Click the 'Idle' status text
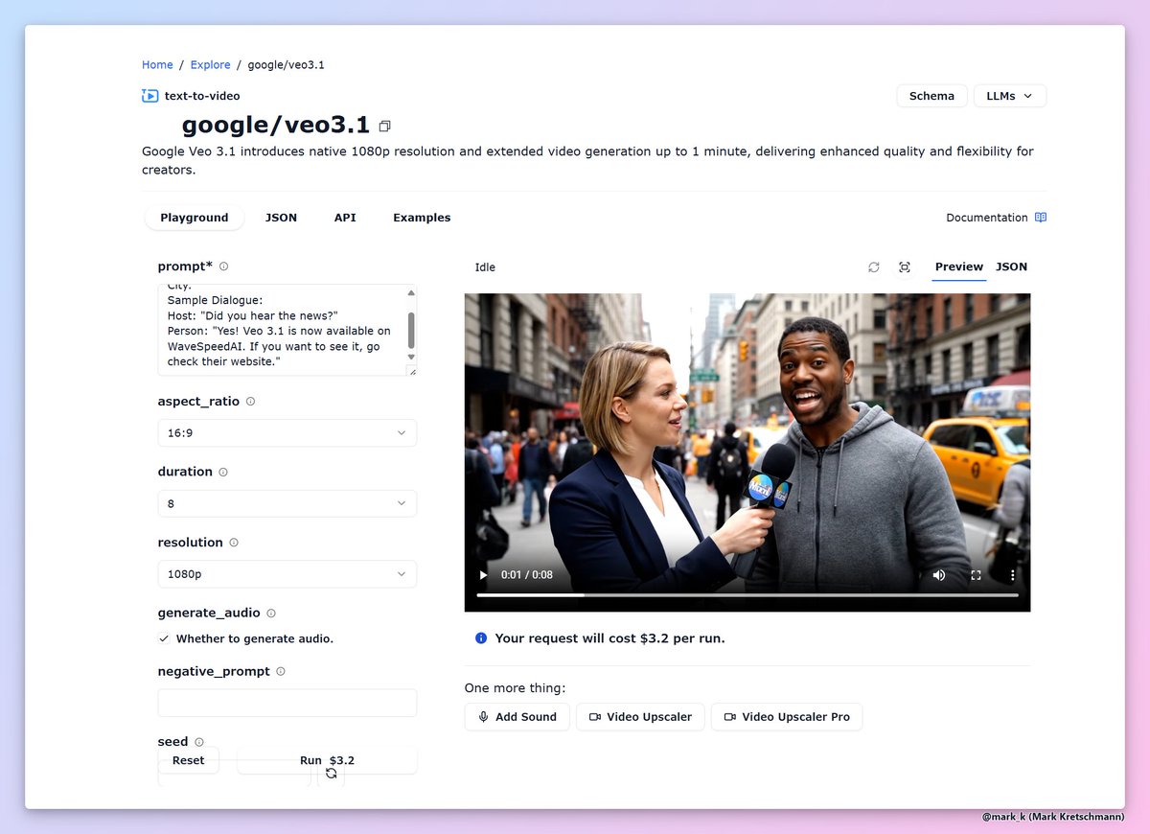 [485, 267]
